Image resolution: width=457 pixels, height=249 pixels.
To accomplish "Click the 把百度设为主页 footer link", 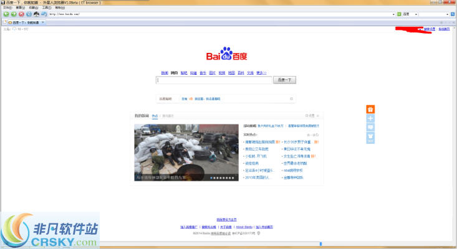I will (226, 220).
